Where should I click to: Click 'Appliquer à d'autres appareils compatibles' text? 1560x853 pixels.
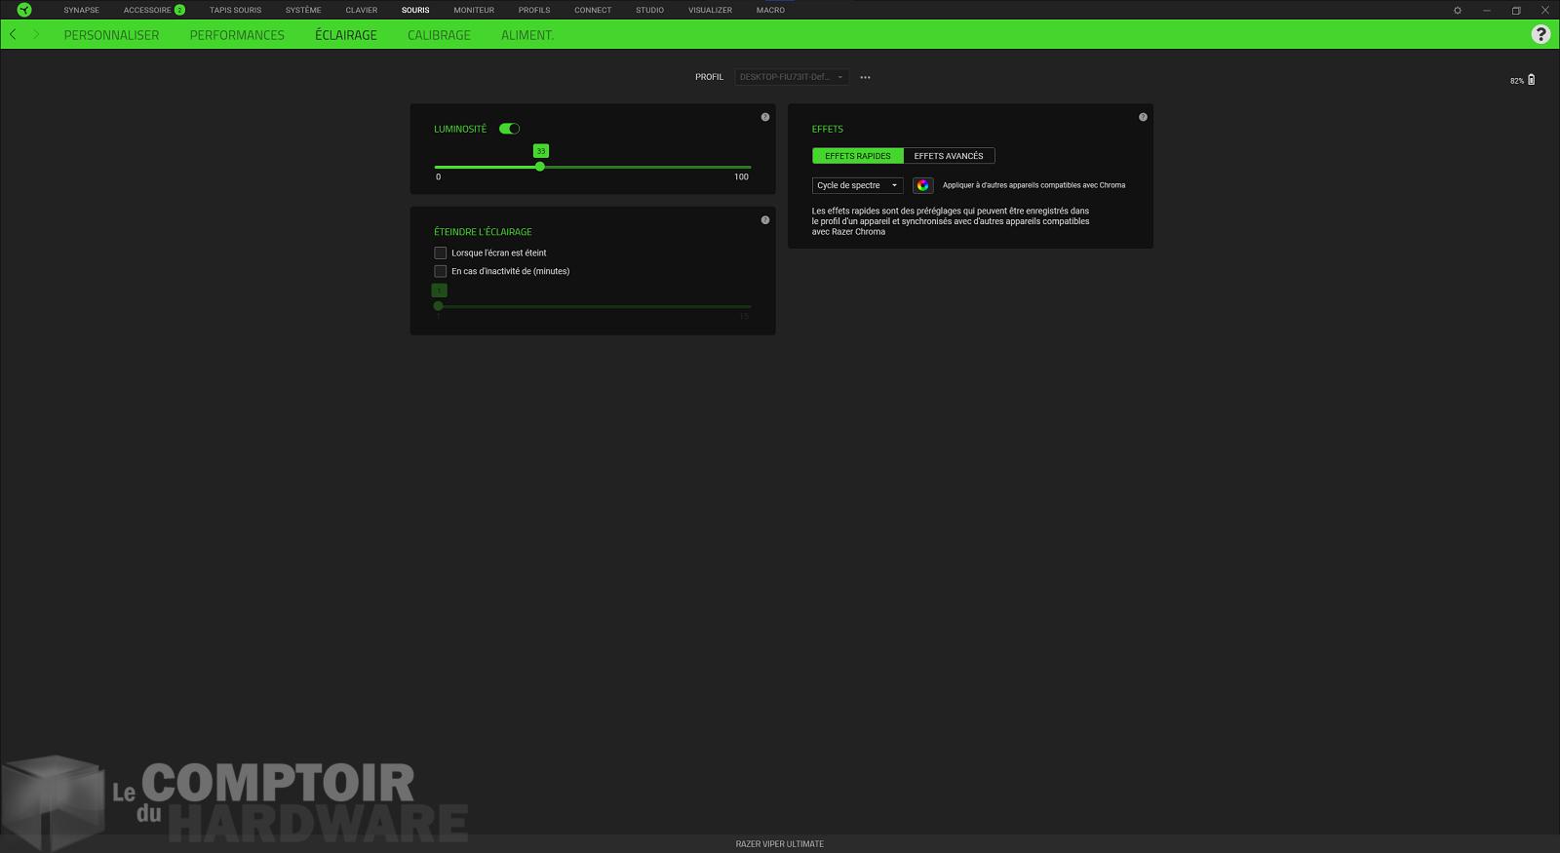[x=1033, y=185]
